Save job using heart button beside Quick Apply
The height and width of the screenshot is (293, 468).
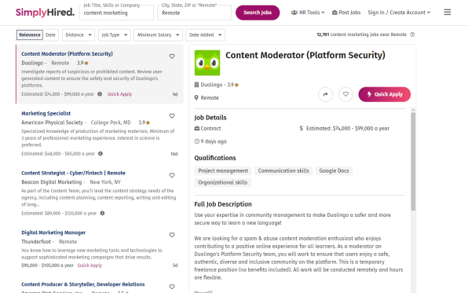pos(346,94)
